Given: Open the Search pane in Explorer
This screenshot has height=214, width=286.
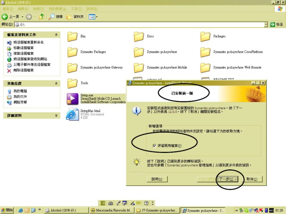Looking at the screenshot, I should tap(56, 17).
